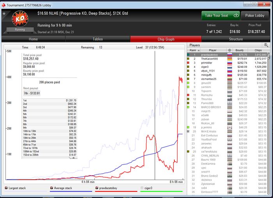Click the flag next to Bruno.Godoy2

(230, 176)
